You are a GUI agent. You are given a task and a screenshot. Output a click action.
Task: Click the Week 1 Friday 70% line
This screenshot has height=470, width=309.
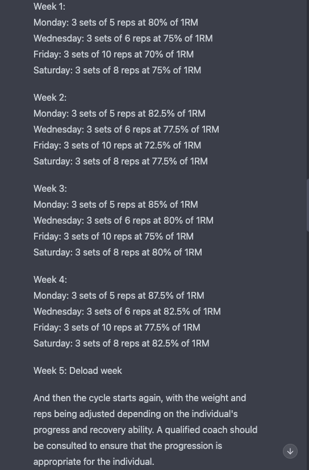[114, 54]
